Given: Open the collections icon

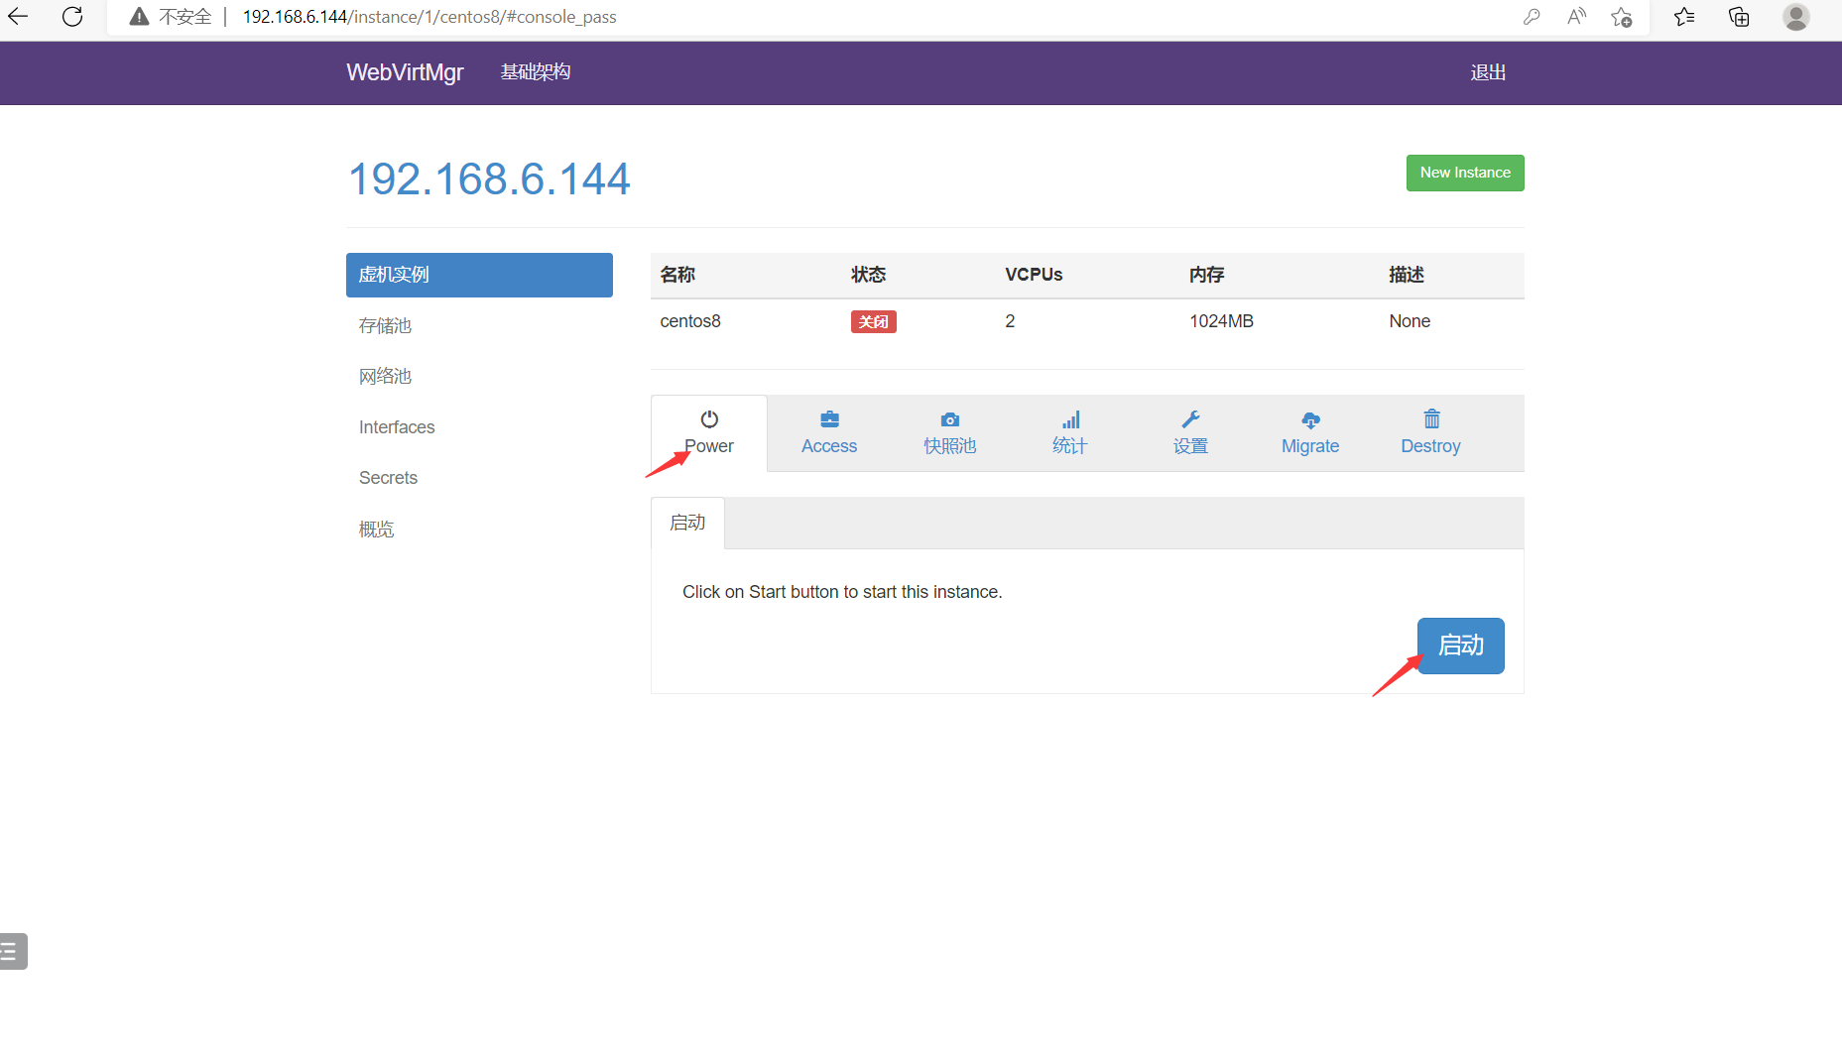Looking at the screenshot, I should 1739,17.
